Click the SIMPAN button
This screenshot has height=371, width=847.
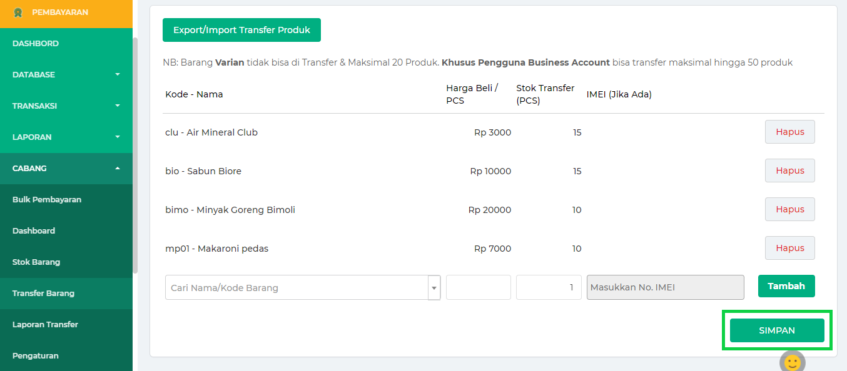(777, 330)
